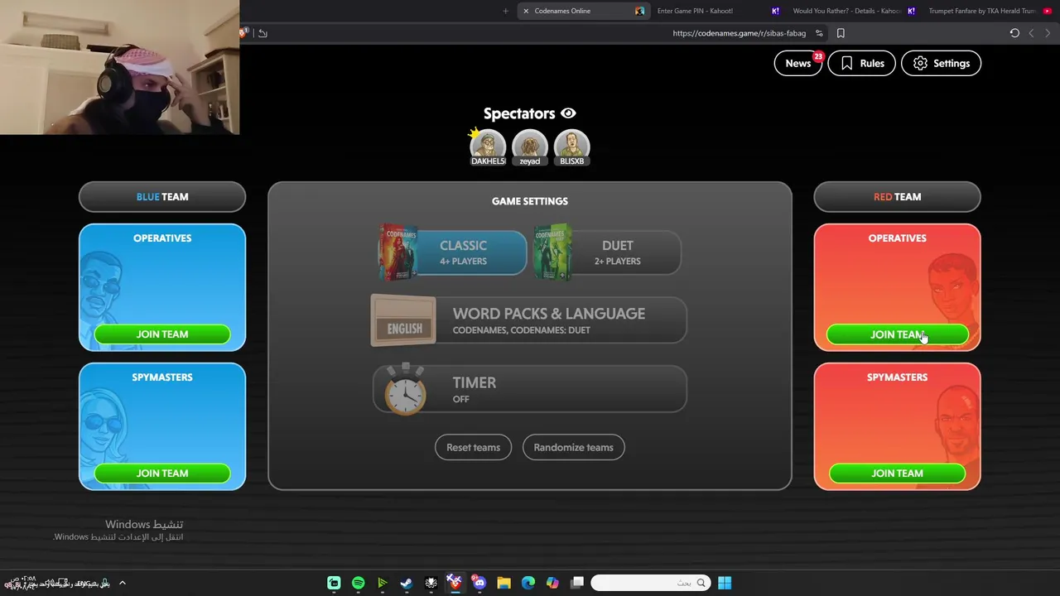This screenshot has width=1060, height=596.
Task: Open File Explorer from taskbar
Action: click(503, 583)
